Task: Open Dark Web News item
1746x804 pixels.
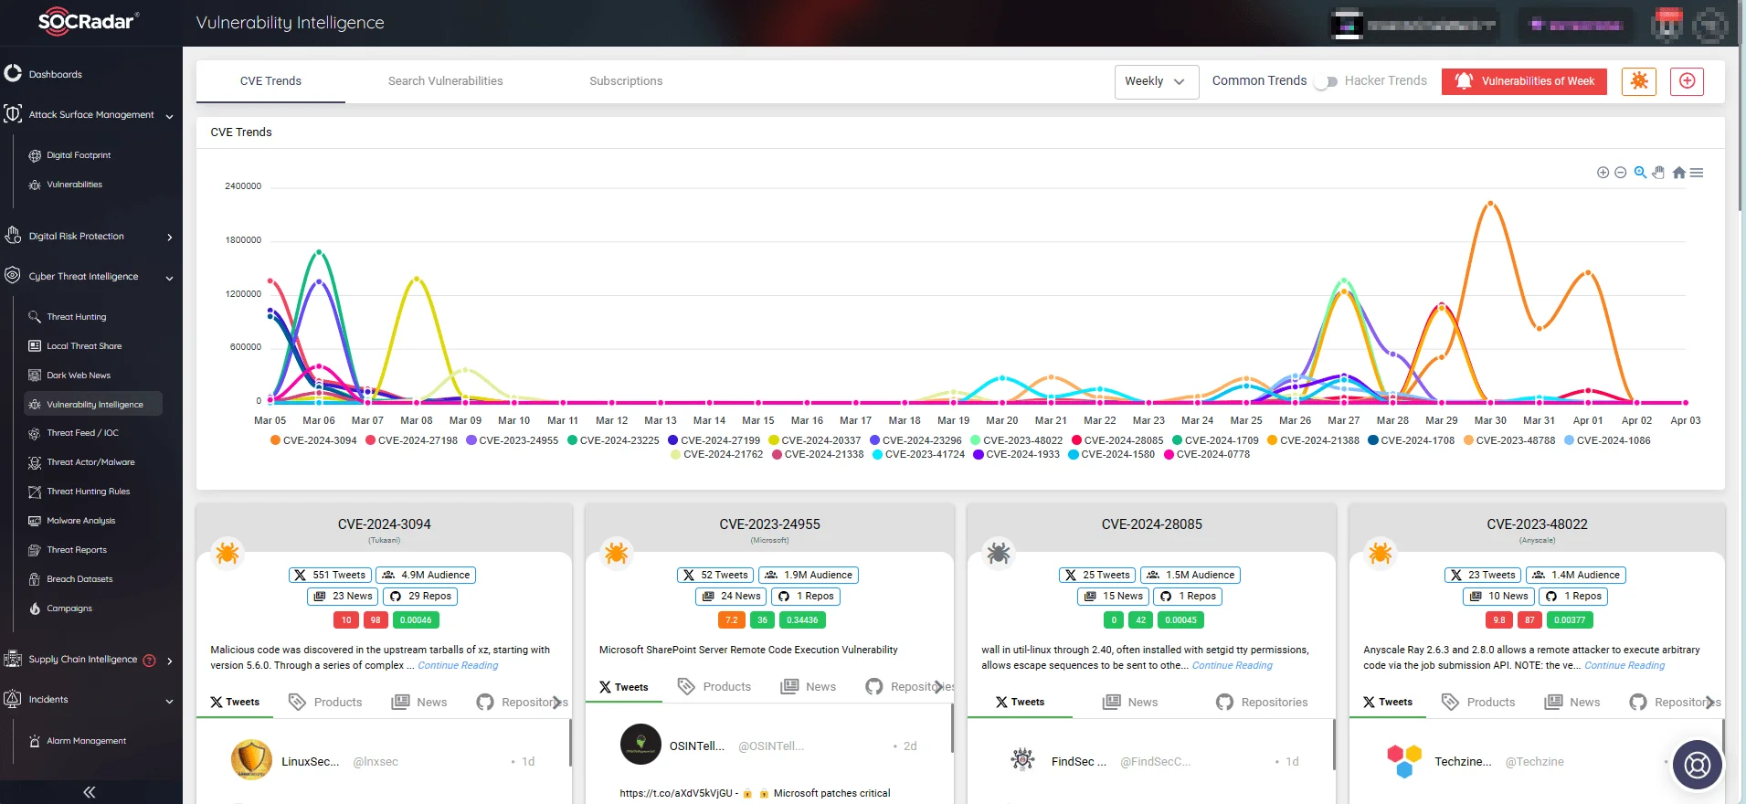Action: tap(79, 376)
